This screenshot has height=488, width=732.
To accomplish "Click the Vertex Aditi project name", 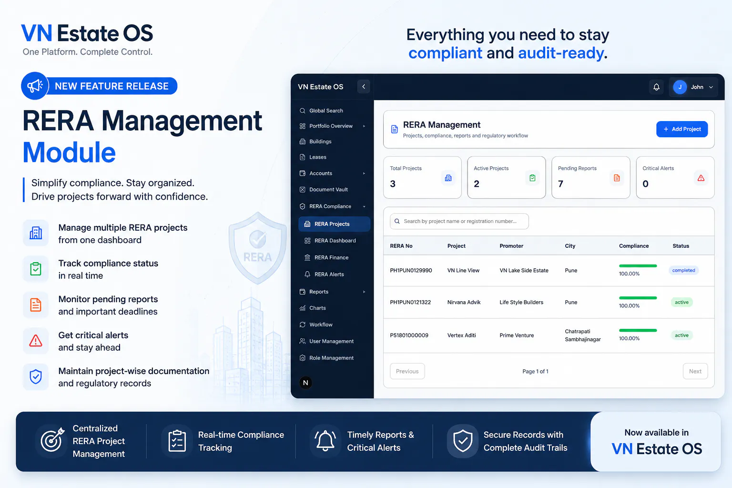I will pyautogui.click(x=461, y=335).
